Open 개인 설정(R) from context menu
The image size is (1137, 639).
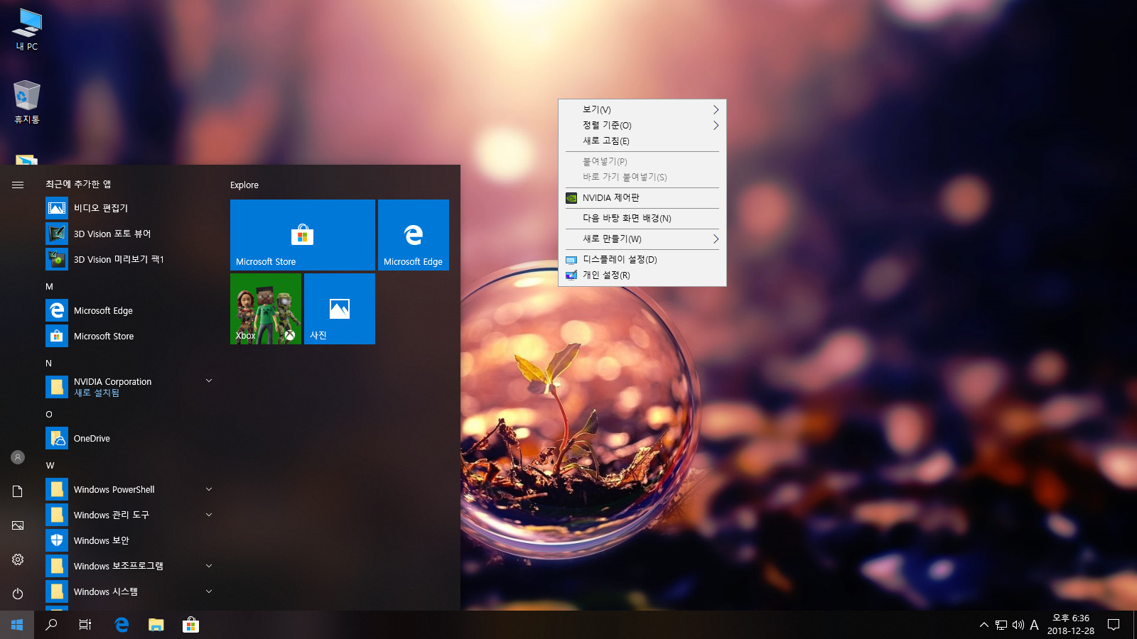click(642, 275)
